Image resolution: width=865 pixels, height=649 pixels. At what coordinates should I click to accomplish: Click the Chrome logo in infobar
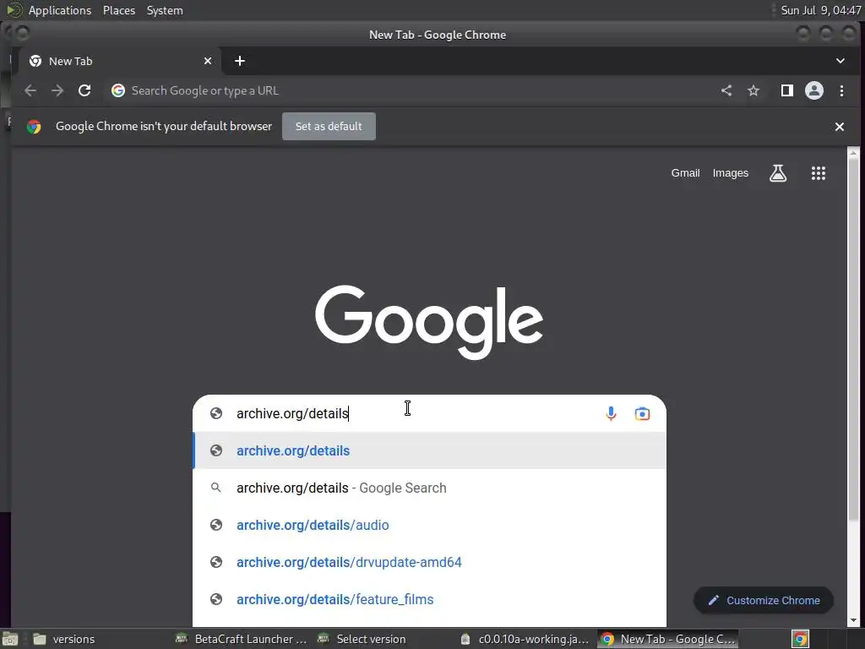tap(34, 127)
